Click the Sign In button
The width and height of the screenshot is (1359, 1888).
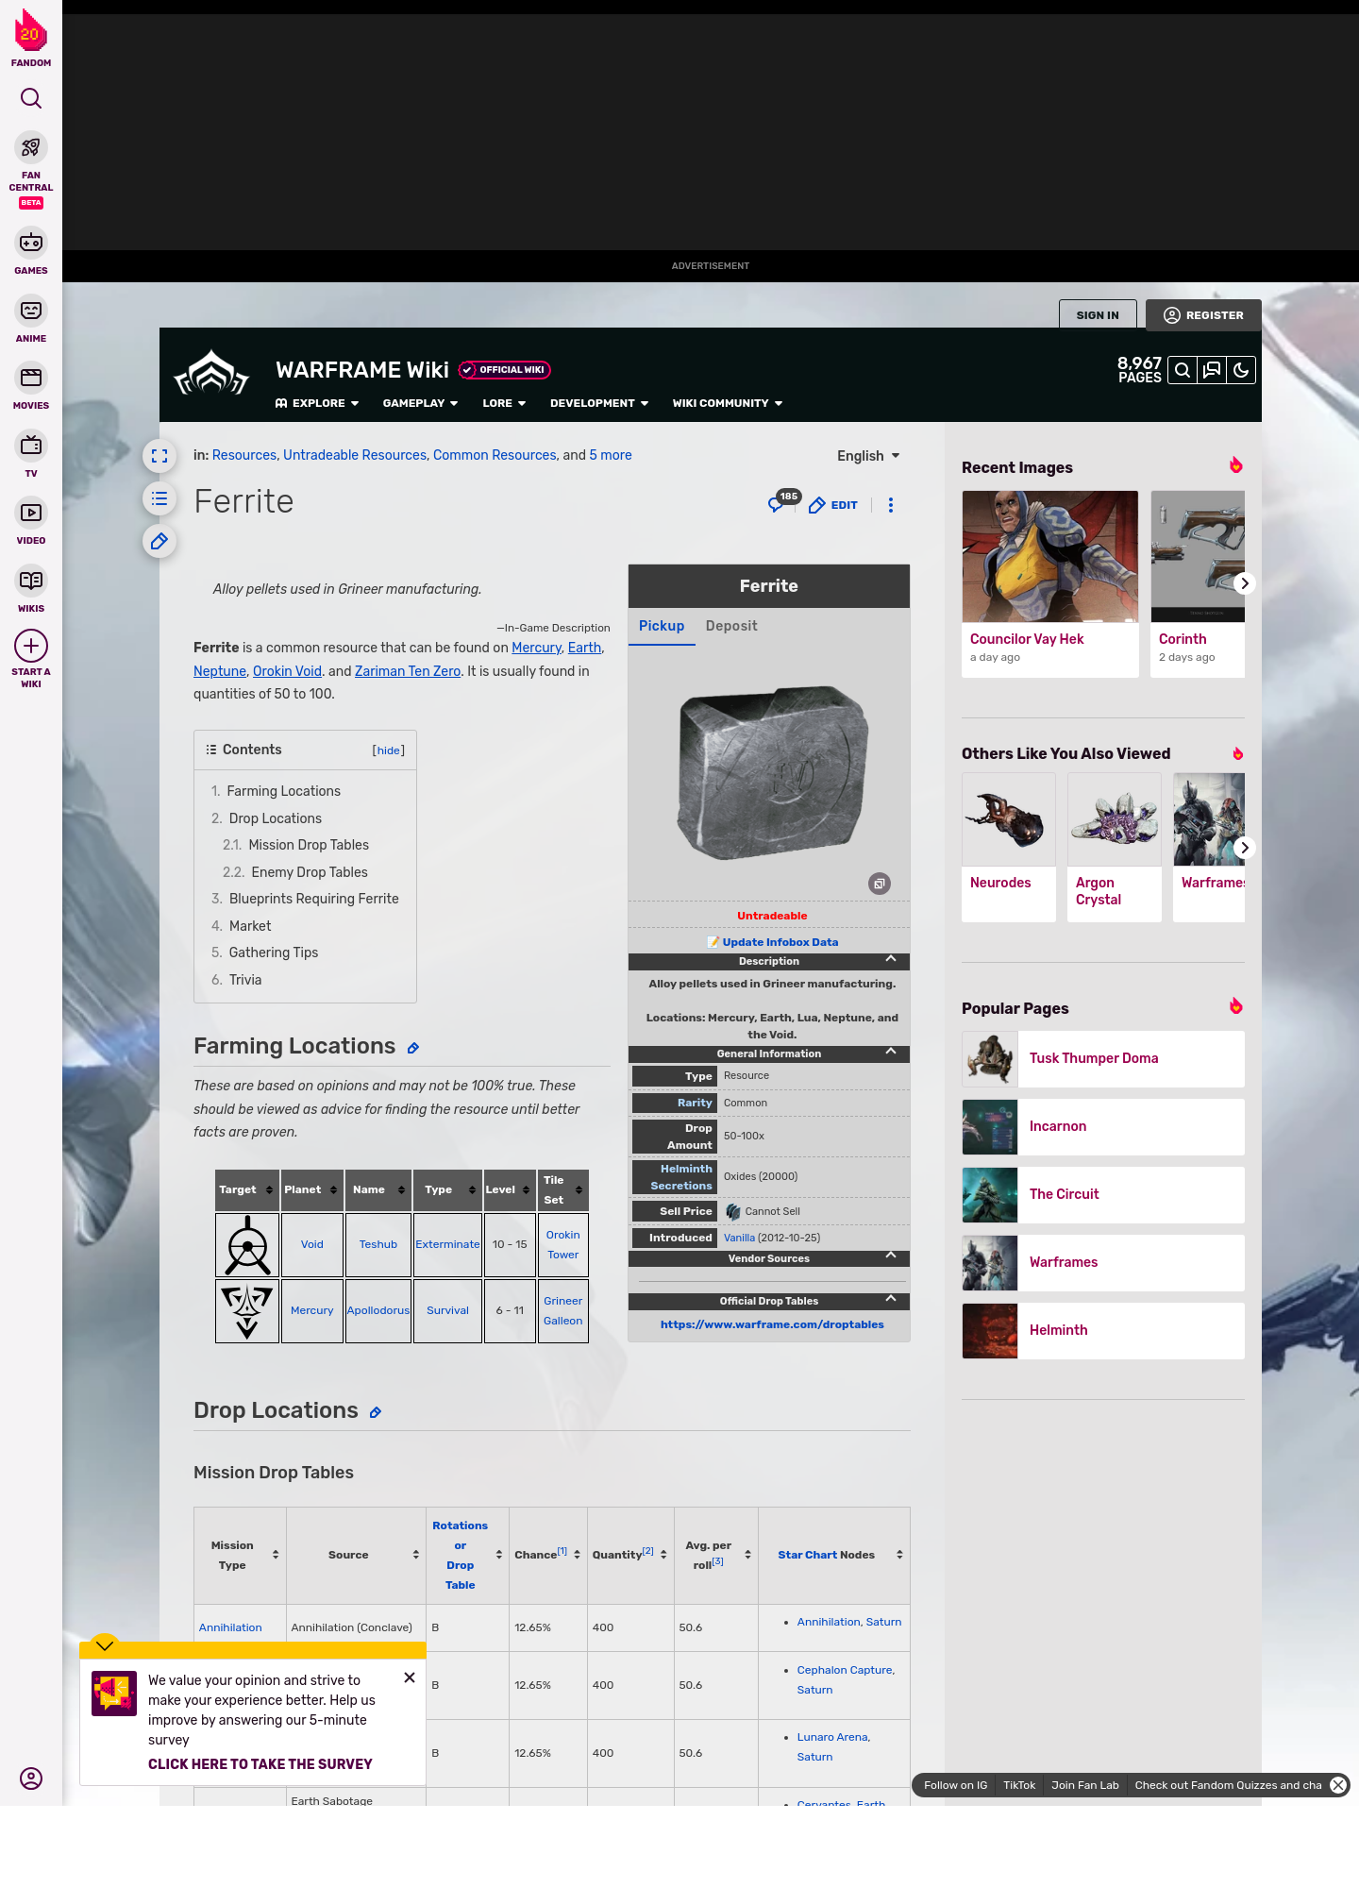pos(1098,315)
